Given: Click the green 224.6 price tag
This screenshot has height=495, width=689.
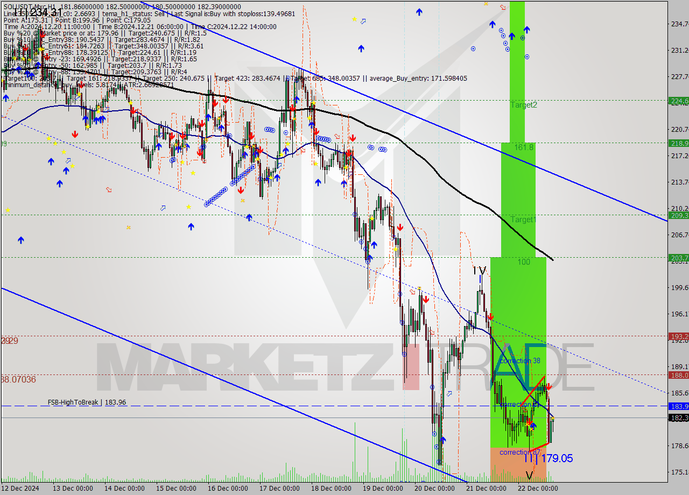Looking at the screenshot, I should point(679,101).
